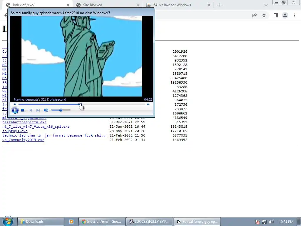Open rt_7_lite_win7_Vista_x86_sp1.exe link
Screen dimensions: 301x226
36,127
